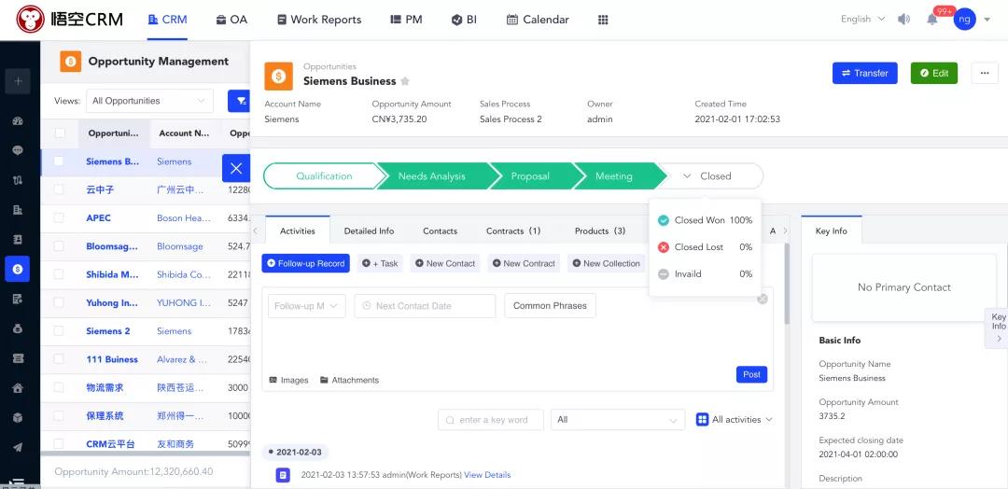Image resolution: width=1008 pixels, height=489 pixels.
Task: Click the speaker announcement icon in header
Action: point(903,20)
